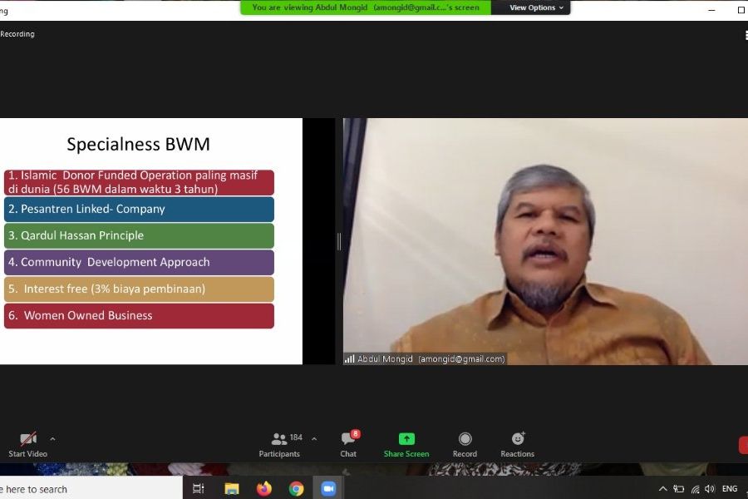The height and width of the screenshot is (499, 748).
Task: Expand the Participants options caret
Action: pos(314,439)
